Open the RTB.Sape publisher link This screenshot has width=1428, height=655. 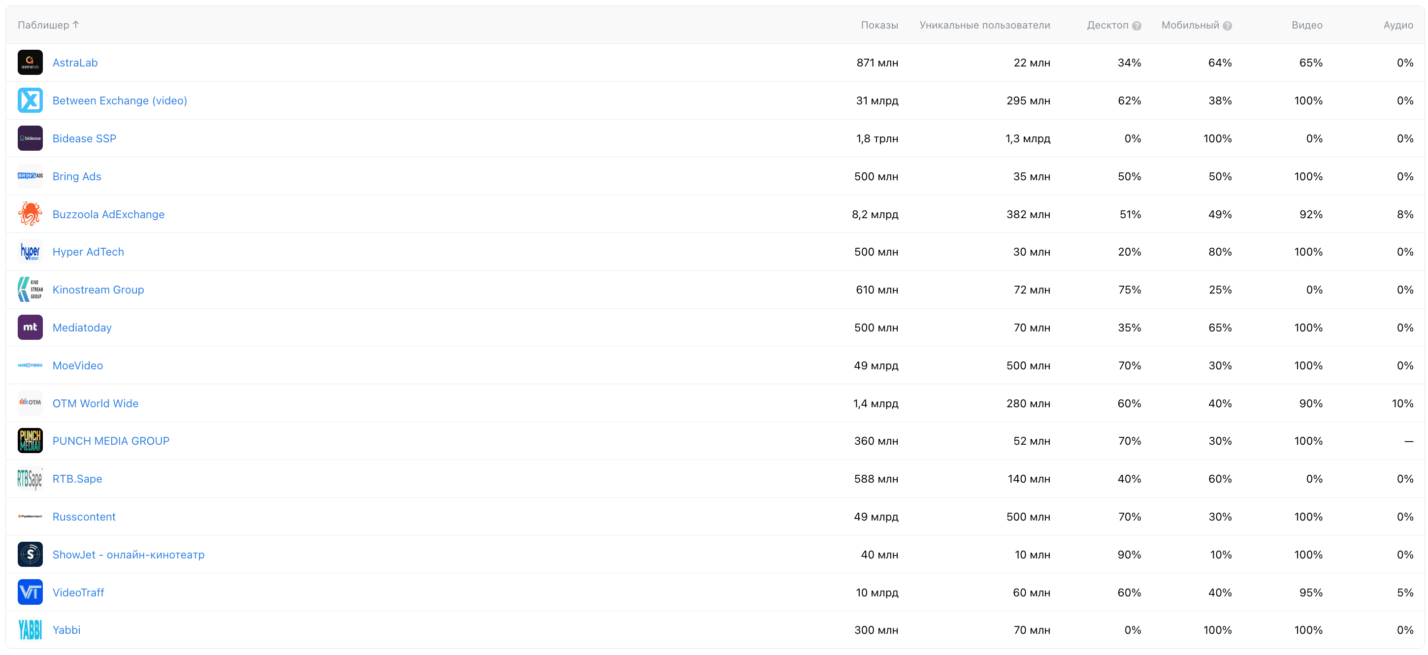click(77, 479)
